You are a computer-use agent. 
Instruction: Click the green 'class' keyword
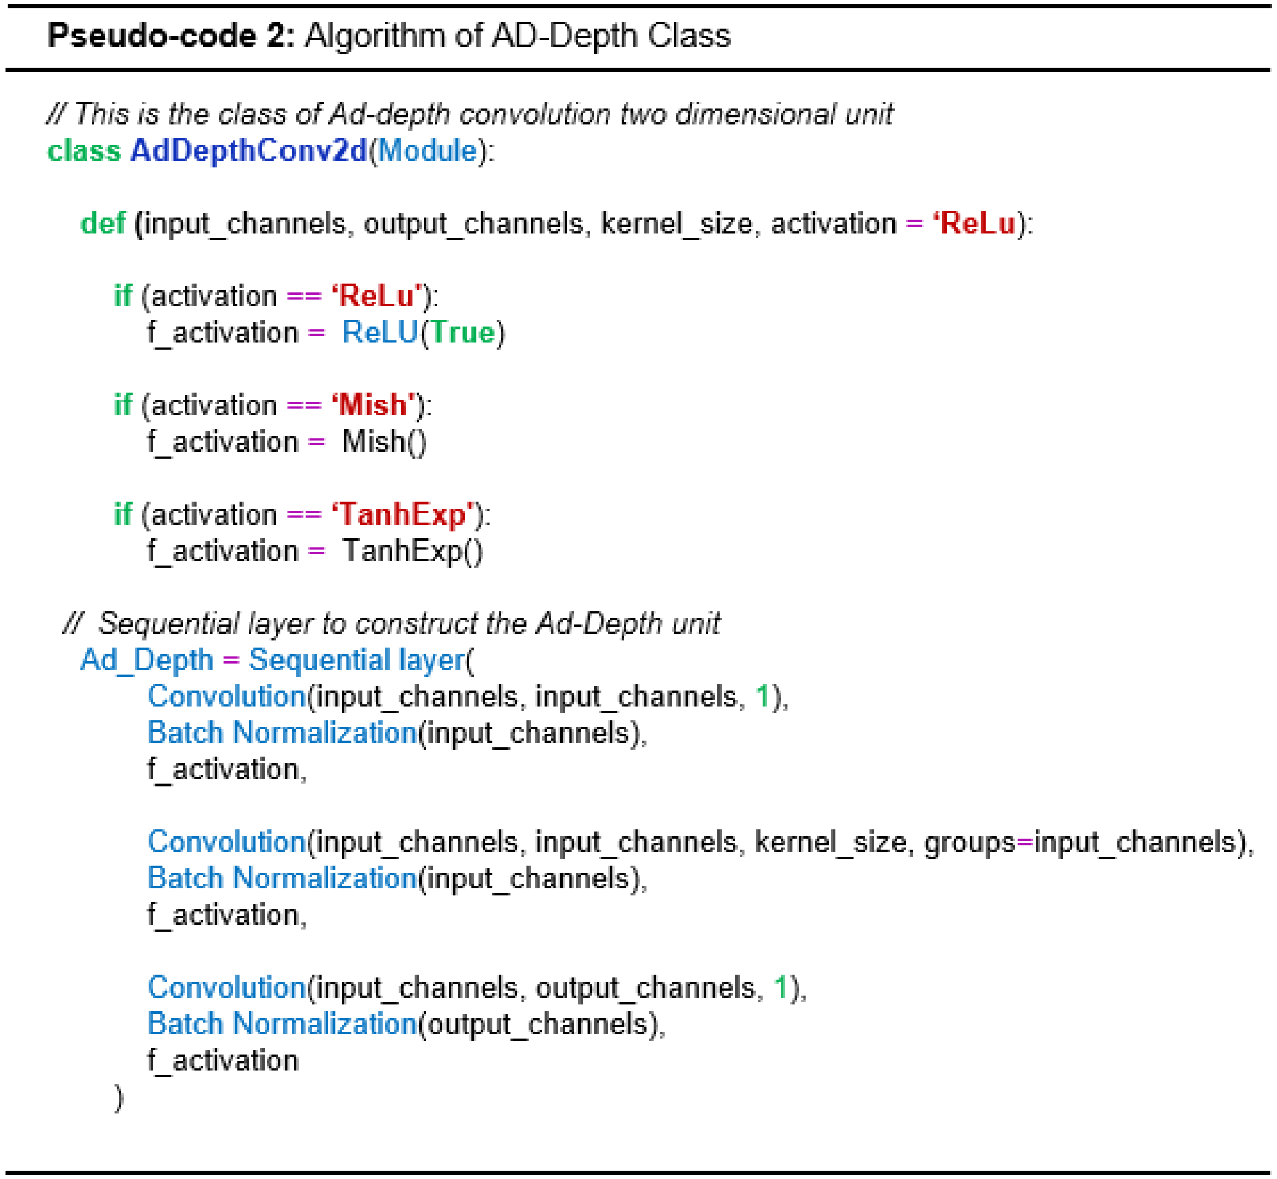[x=84, y=151]
